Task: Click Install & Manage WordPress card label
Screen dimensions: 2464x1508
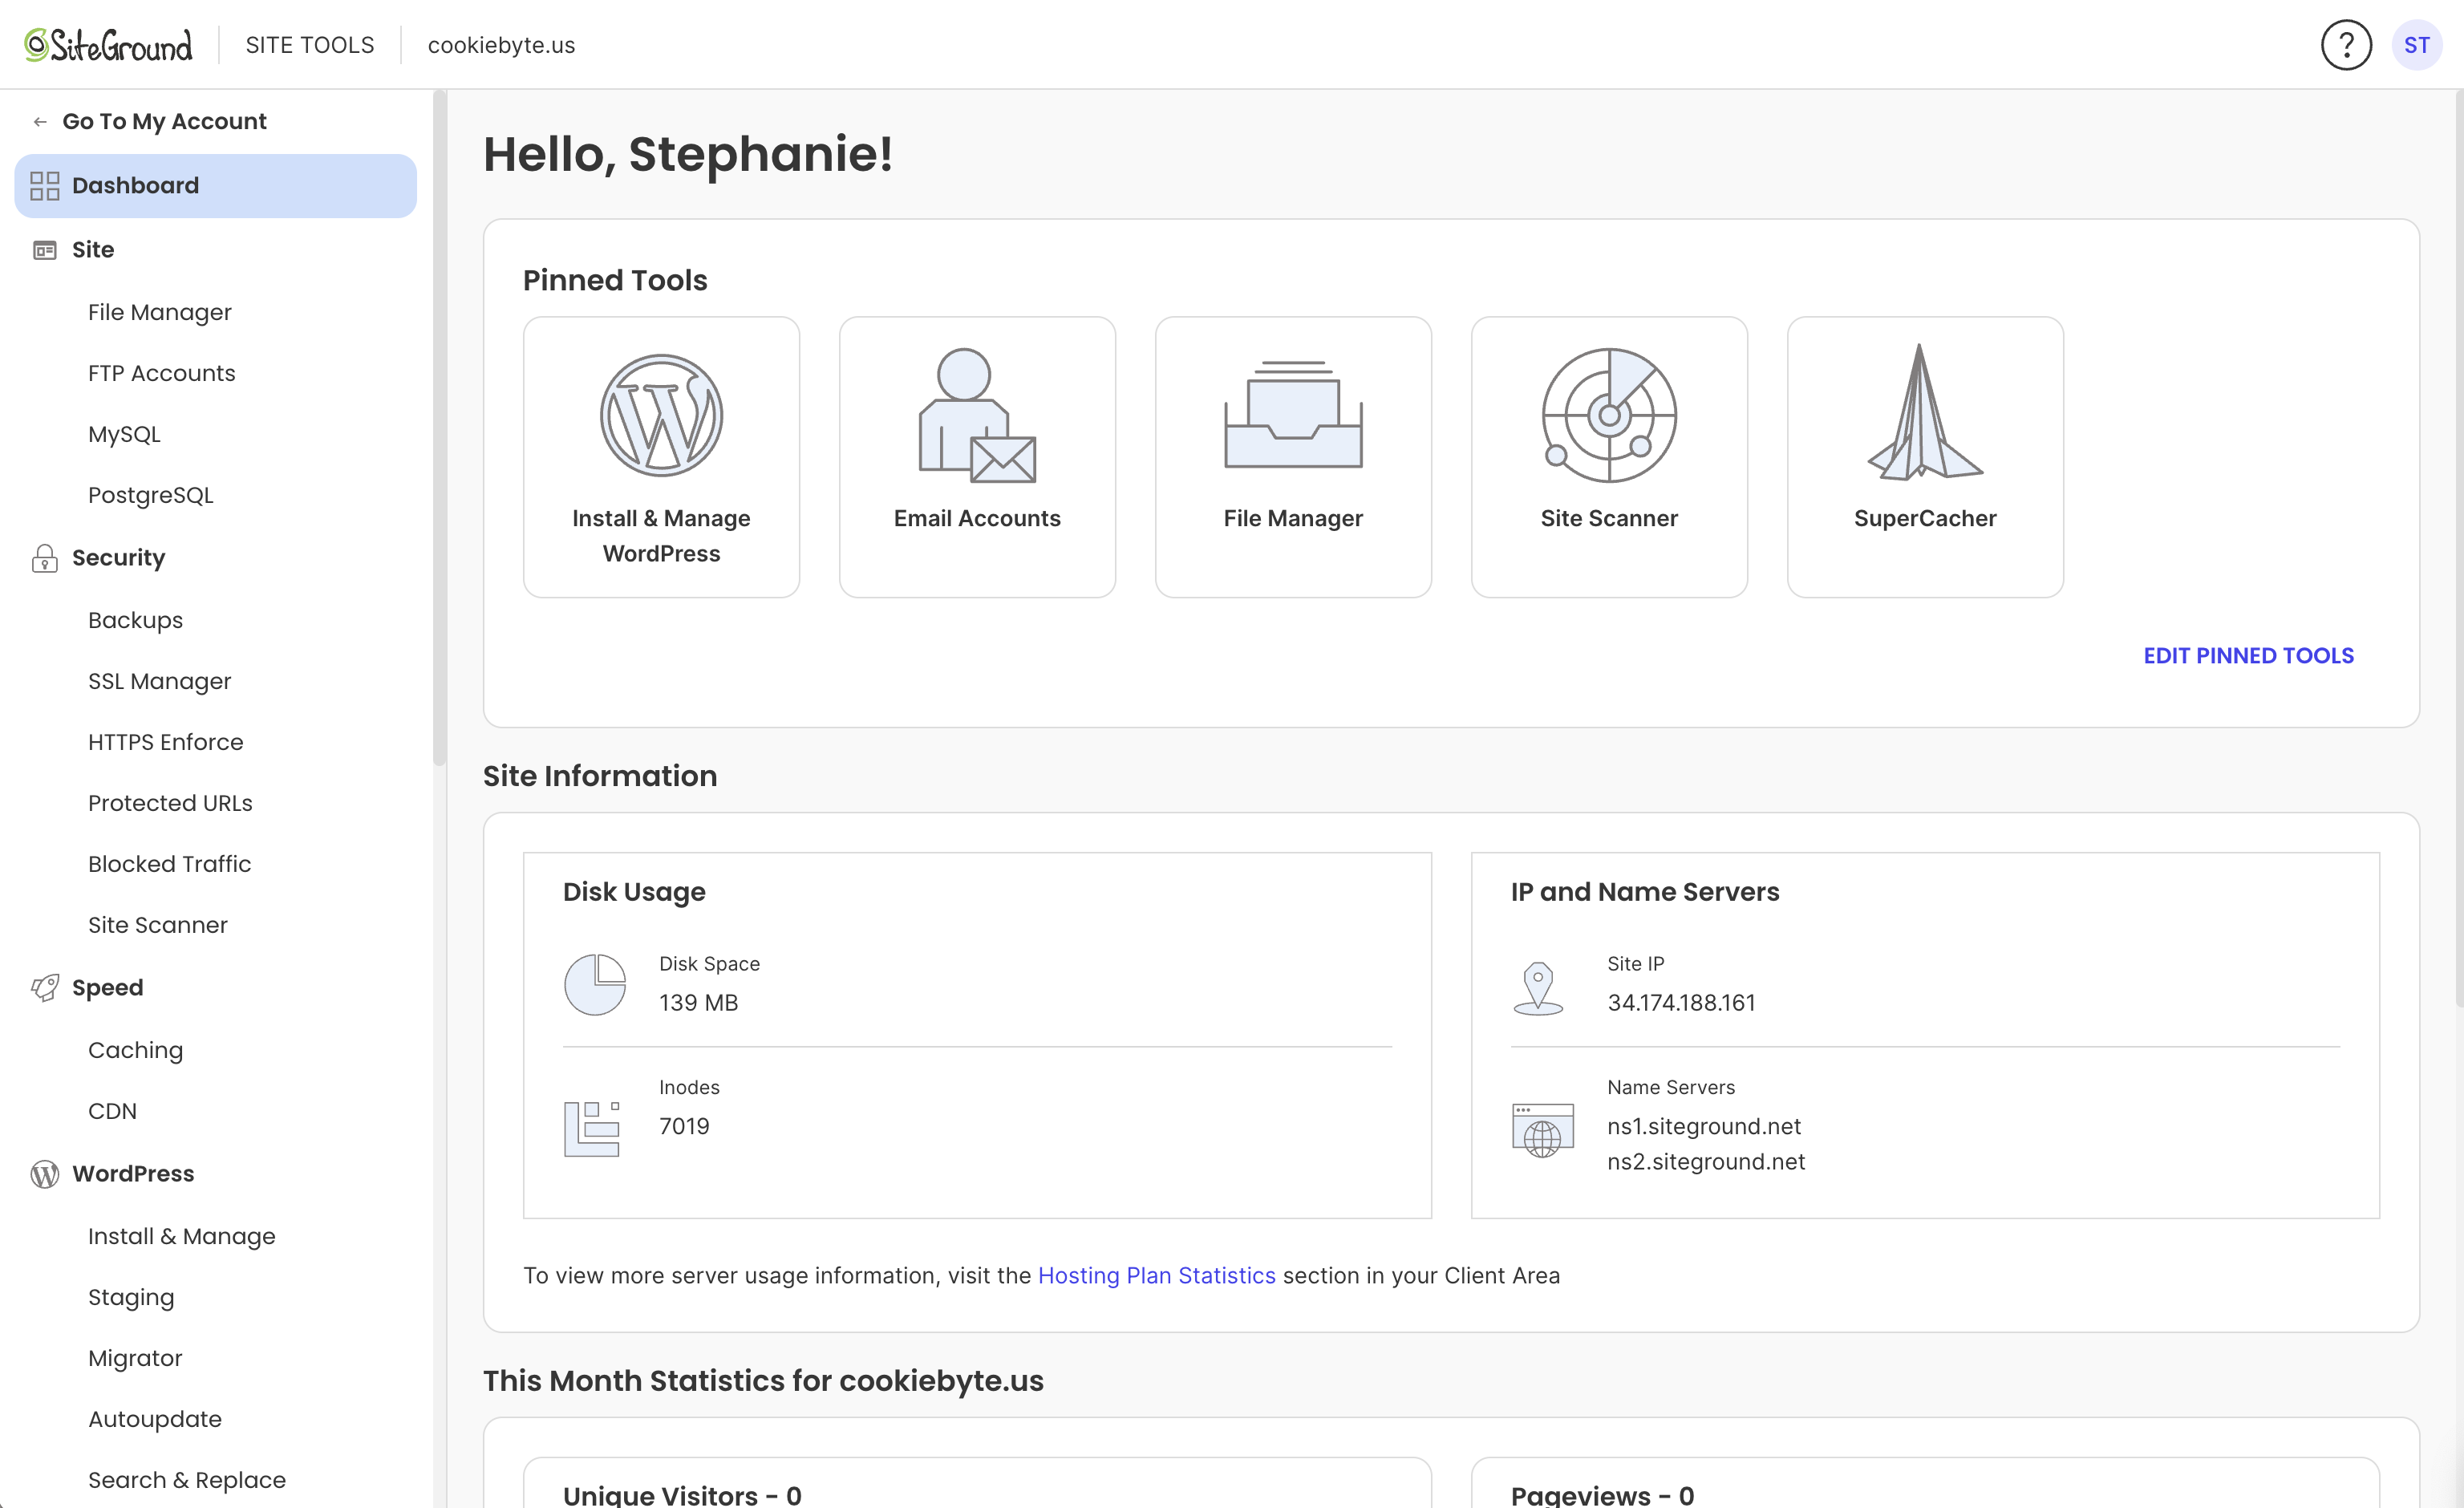Action: click(x=661, y=536)
